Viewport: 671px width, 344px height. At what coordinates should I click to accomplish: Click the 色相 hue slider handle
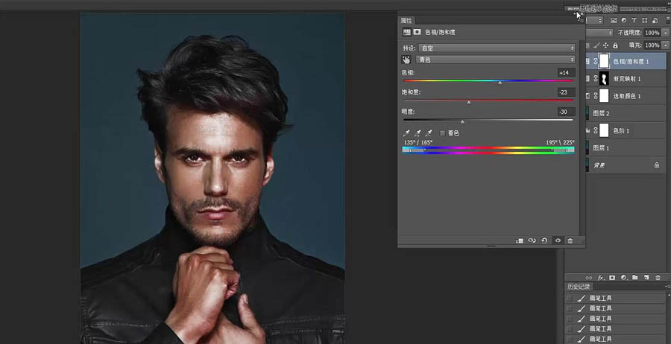click(500, 83)
